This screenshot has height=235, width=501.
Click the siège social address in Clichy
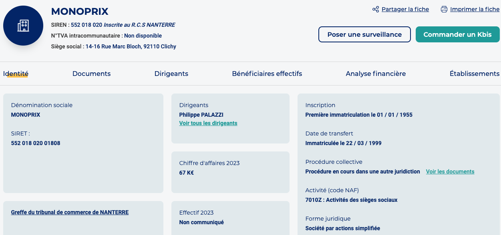coord(131,46)
